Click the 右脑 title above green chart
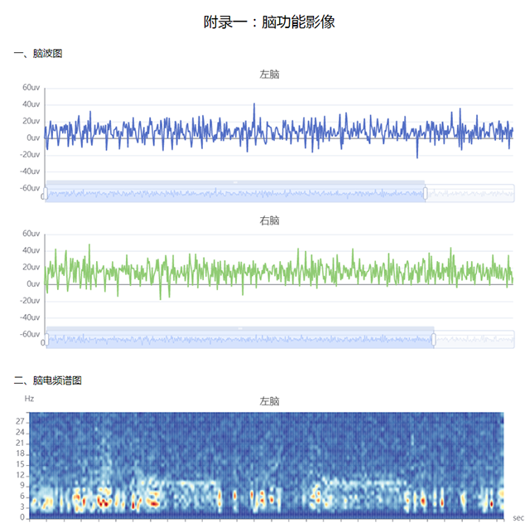The height and width of the screenshot is (523, 530). point(269,220)
